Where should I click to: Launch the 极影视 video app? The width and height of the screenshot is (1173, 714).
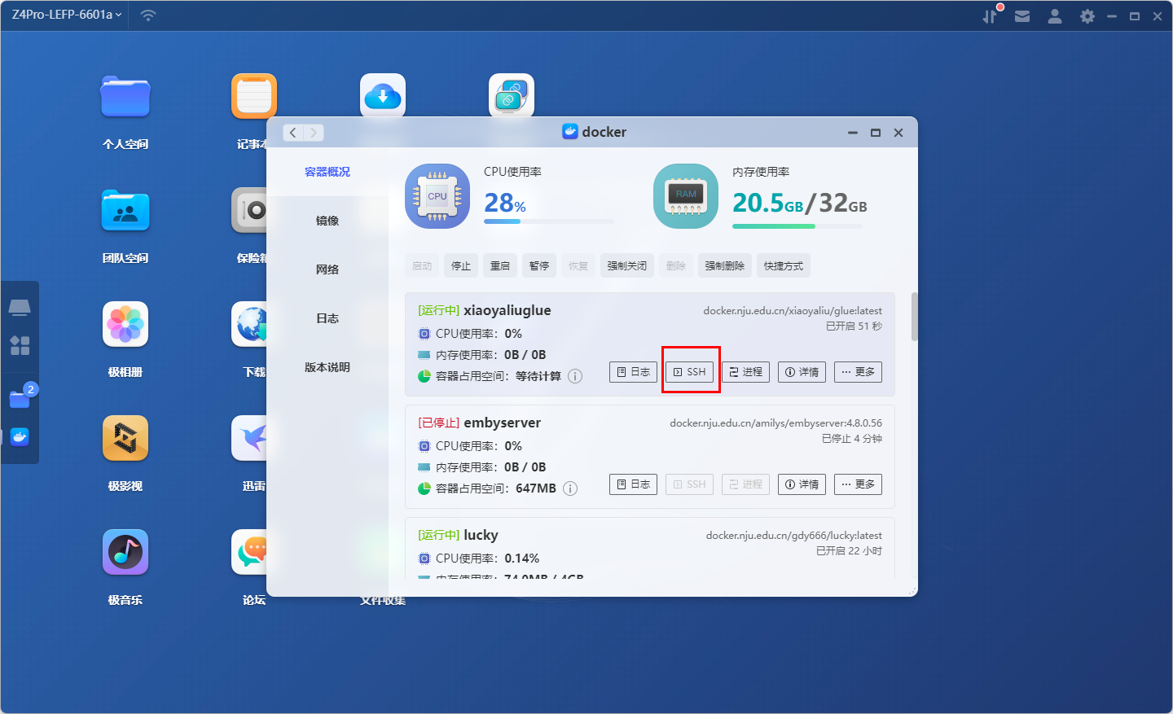pyautogui.click(x=125, y=439)
